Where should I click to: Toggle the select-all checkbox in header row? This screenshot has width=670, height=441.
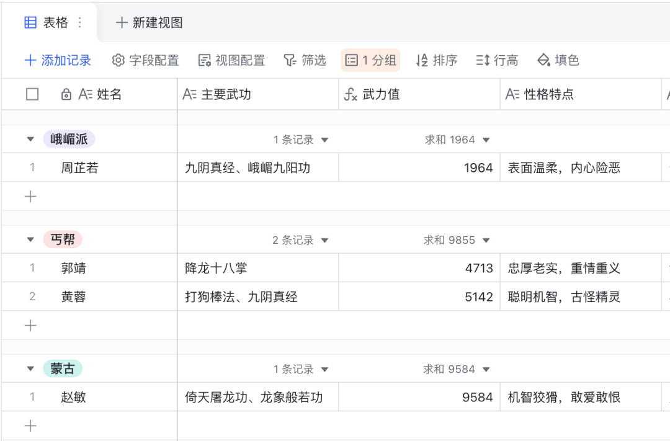32,94
